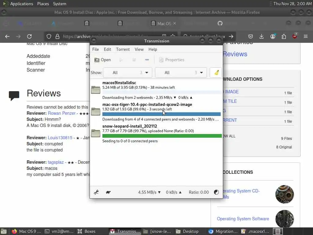This screenshot has width=313, height=235.
Task: Click Firefox back arrow button
Action: click(x=7, y=36)
